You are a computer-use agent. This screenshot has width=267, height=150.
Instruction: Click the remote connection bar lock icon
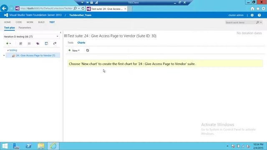pyautogui.click(x=92, y=2)
